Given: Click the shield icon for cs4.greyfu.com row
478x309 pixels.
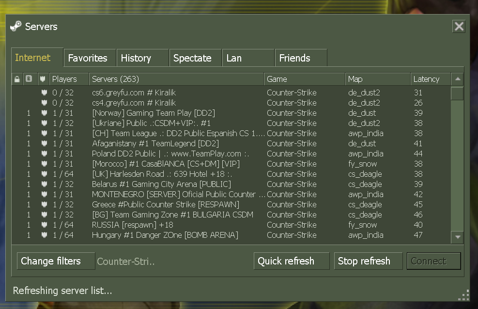Looking at the screenshot, I should [x=44, y=103].
